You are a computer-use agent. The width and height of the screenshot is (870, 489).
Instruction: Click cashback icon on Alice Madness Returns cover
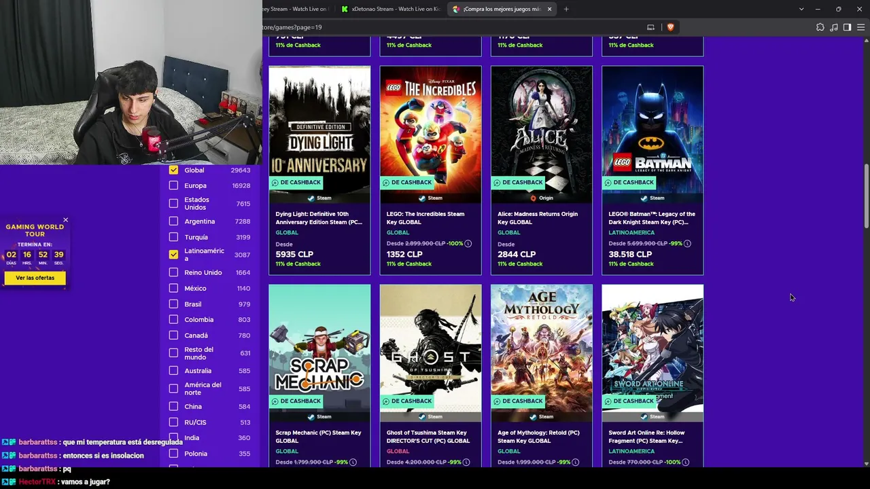(498, 182)
